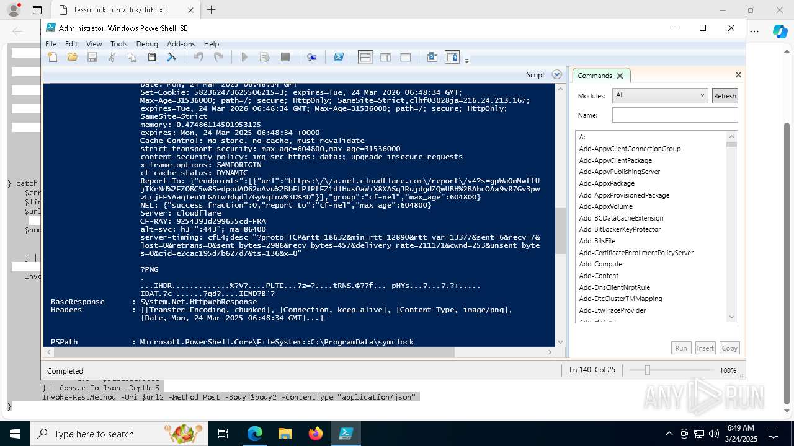The width and height of the screenshot is (794, 446).
Task: Click the Paste clipboard icon
Action: coord(152,58)
